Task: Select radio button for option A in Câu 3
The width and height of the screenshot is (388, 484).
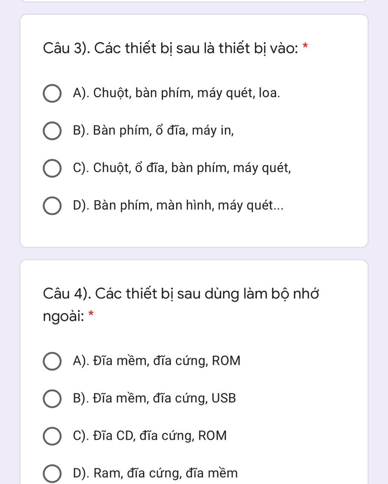Action: (x=52, y=93)
